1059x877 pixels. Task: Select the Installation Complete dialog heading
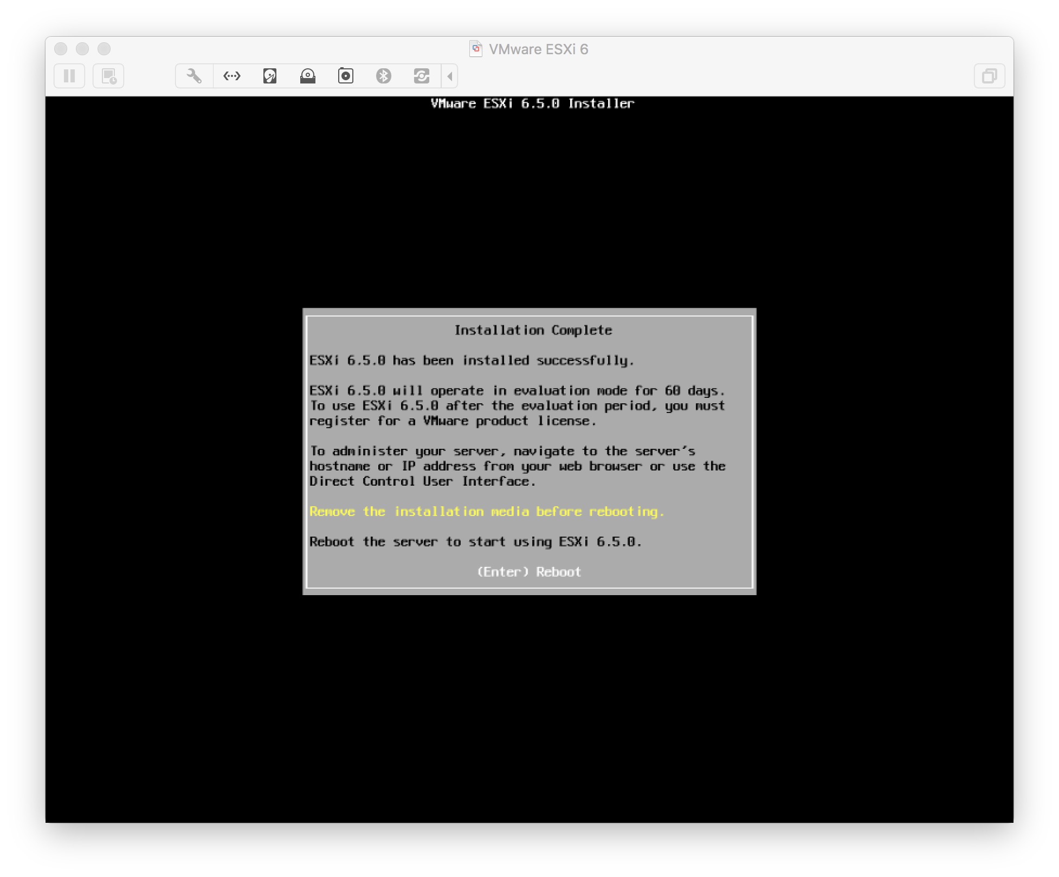click(533, 330)
